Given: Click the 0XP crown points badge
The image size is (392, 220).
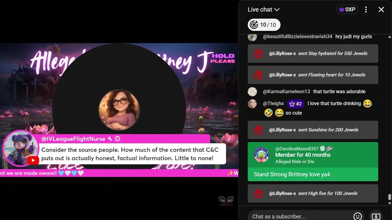Looking at the screenshot, I should coord(347,9).
